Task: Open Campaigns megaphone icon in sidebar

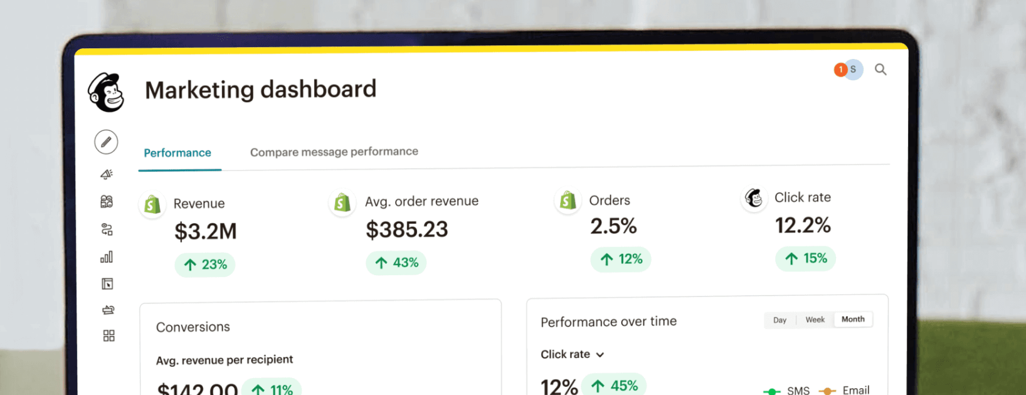Action: [x=107, y=174]
